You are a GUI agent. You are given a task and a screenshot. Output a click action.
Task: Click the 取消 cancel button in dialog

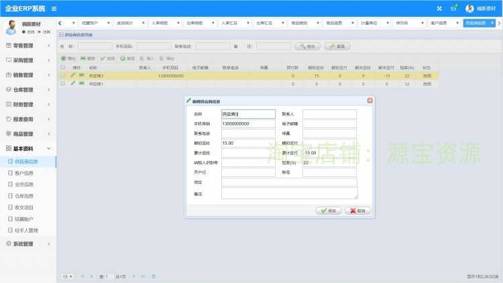coord(357,211)
